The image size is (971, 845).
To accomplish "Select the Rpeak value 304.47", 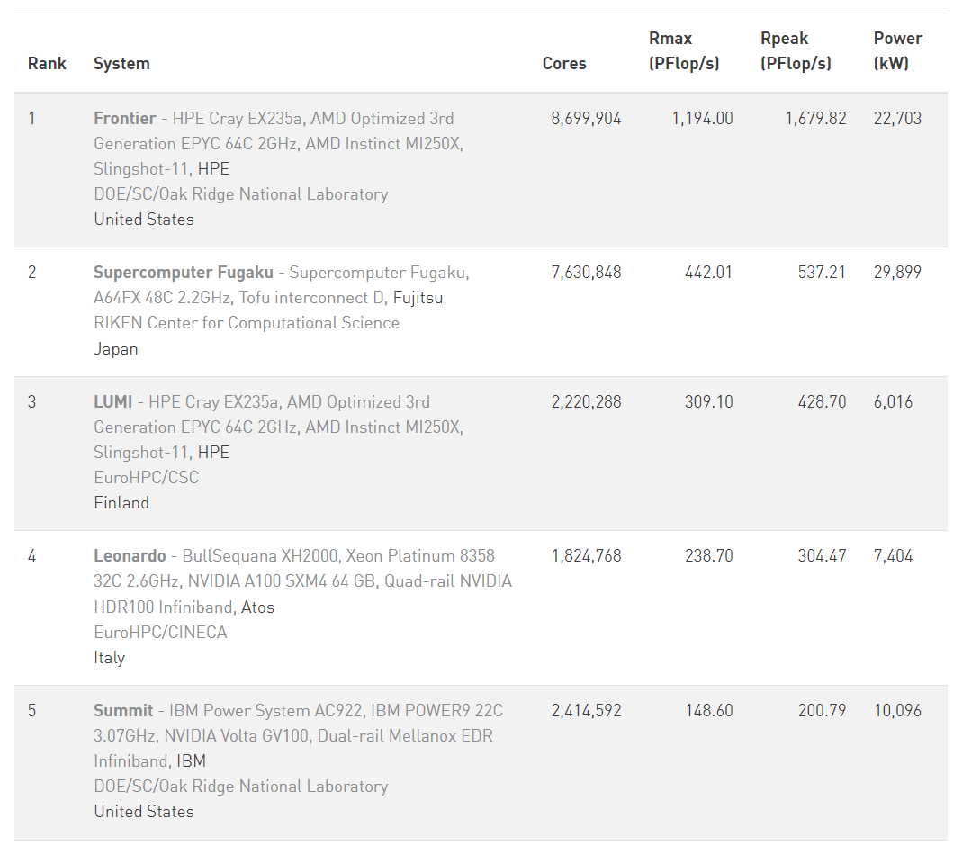I will coord(821,556).
